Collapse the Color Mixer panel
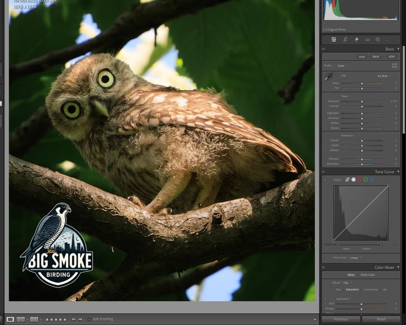The image size is (406, 325). [398, 267]
